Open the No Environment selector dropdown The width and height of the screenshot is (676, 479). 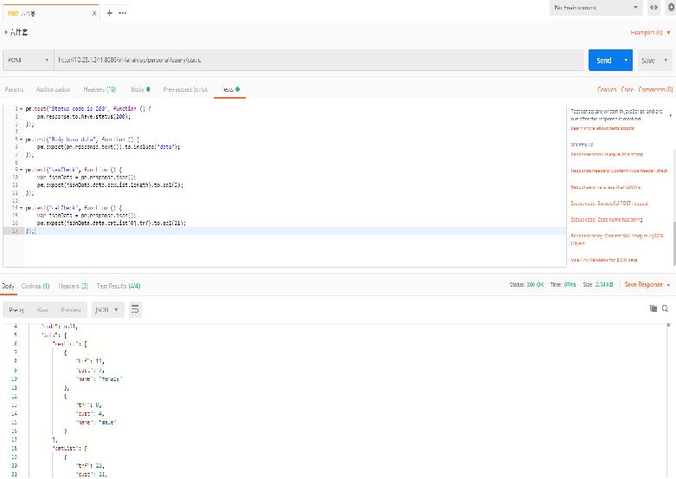[x=596, y=8]
